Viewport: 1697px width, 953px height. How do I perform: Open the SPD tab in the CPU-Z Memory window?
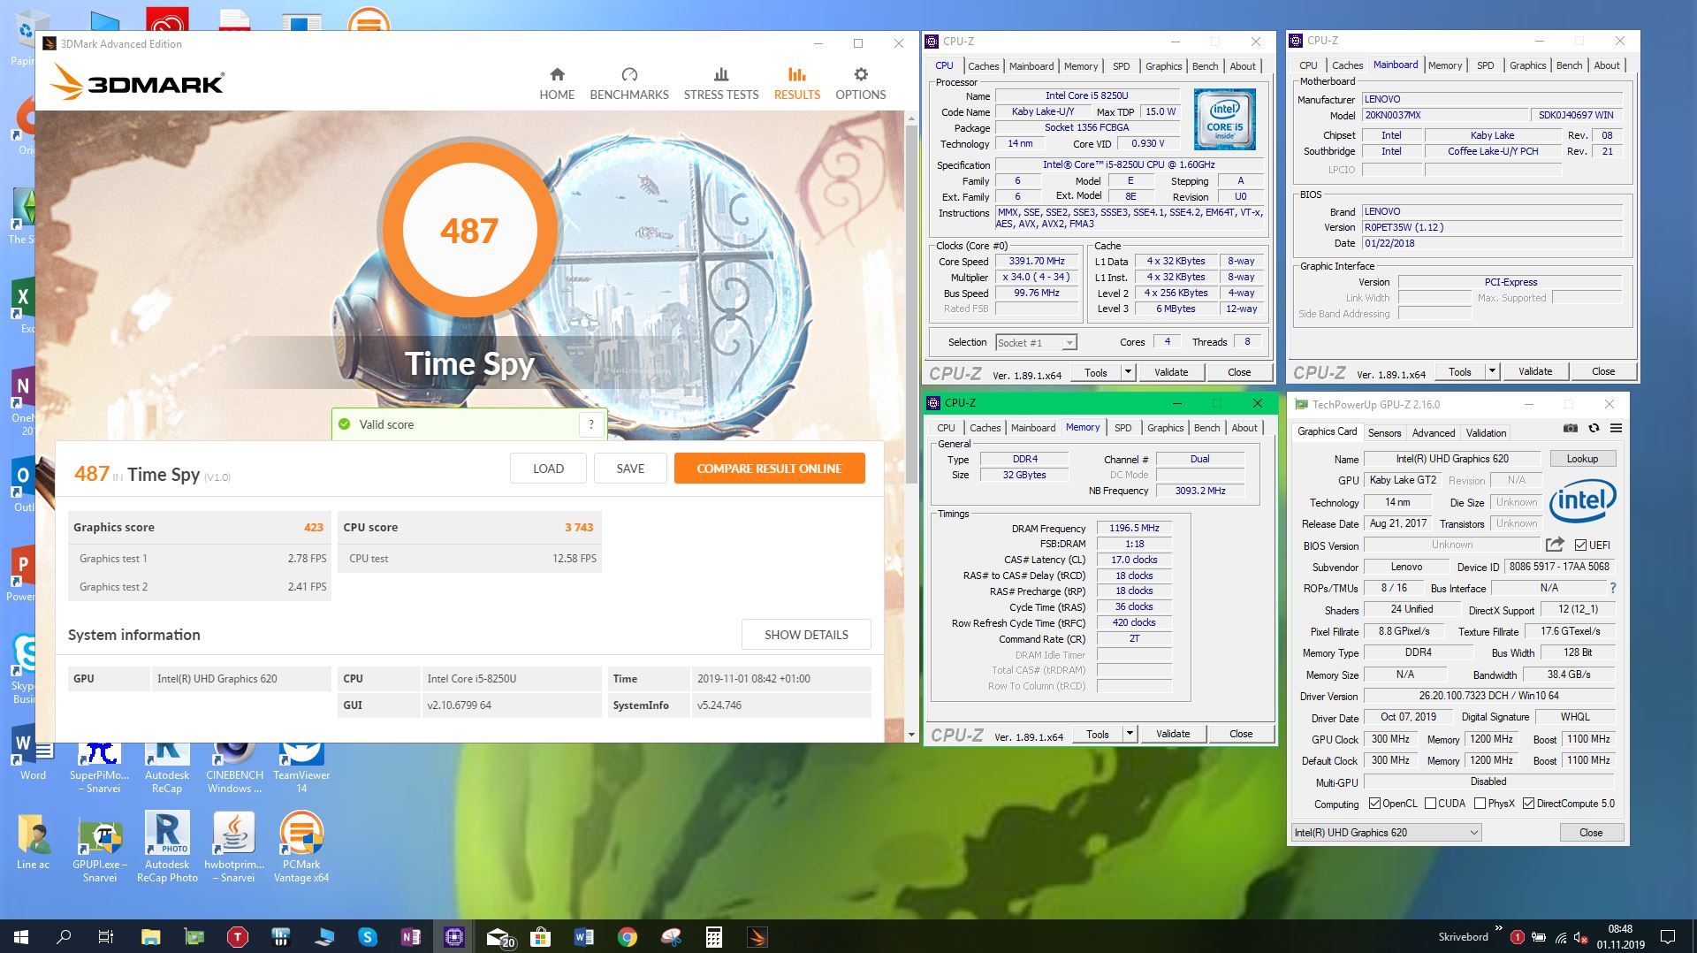point(1122,428)
